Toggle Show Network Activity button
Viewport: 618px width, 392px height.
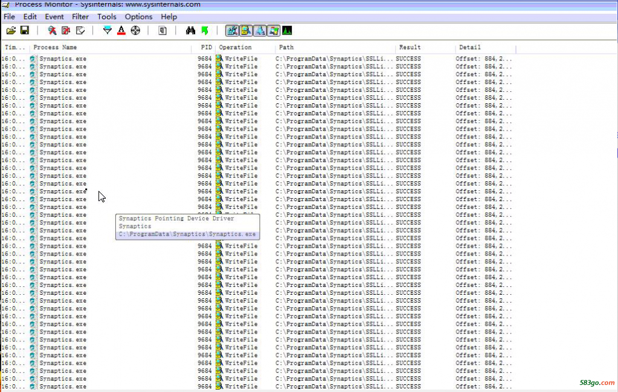tap(260, 30)
